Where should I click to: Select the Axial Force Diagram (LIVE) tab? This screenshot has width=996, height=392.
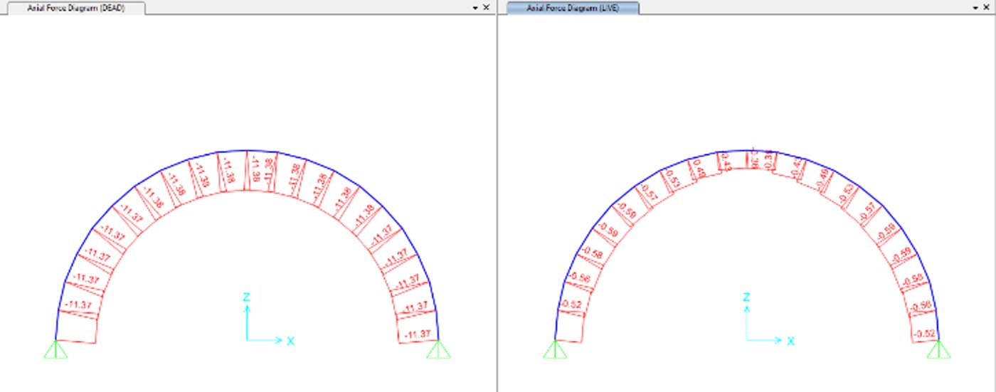573,8
